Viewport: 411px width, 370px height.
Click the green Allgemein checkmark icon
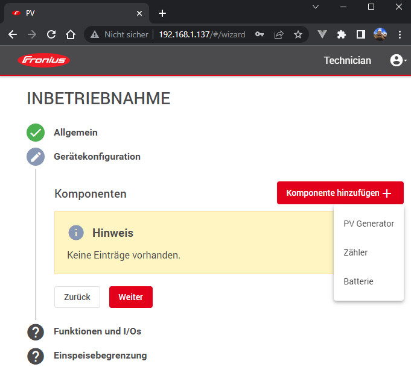(x=36, y=133)
